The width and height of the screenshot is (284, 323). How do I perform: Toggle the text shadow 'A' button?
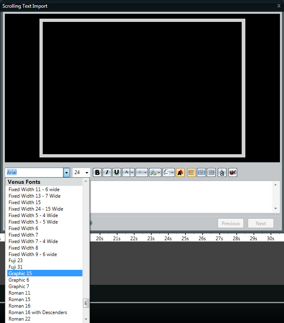click(x=180, y=172)
